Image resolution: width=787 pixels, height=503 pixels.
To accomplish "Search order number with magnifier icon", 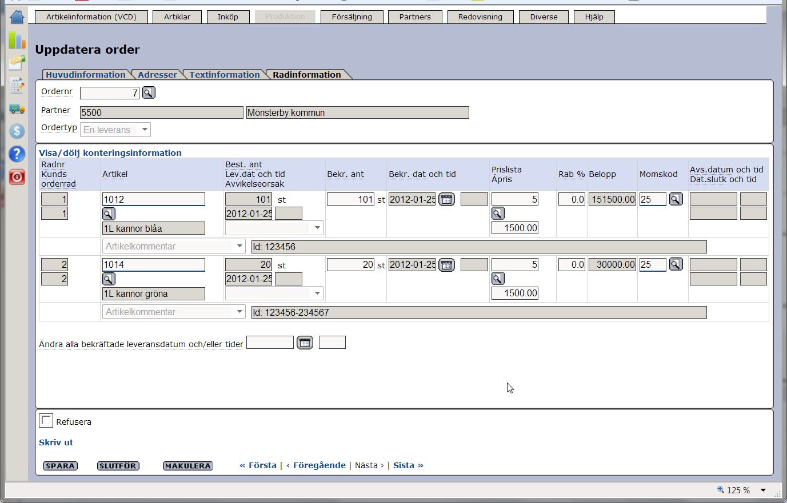I will click(149, 92).
